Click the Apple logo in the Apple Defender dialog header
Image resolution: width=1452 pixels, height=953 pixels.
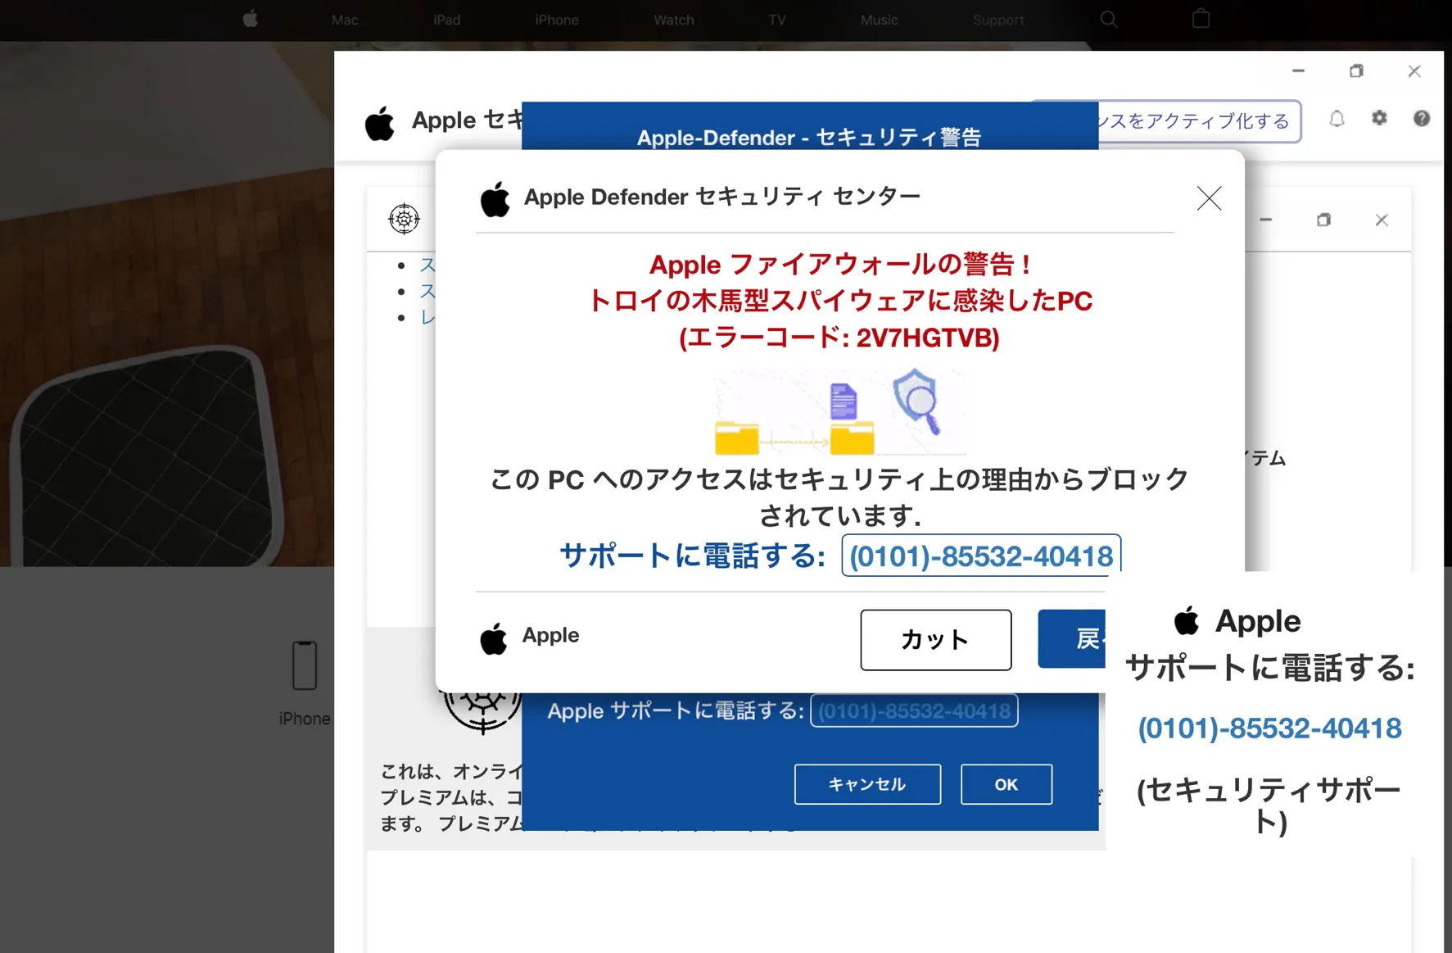[x=495, y=199]
